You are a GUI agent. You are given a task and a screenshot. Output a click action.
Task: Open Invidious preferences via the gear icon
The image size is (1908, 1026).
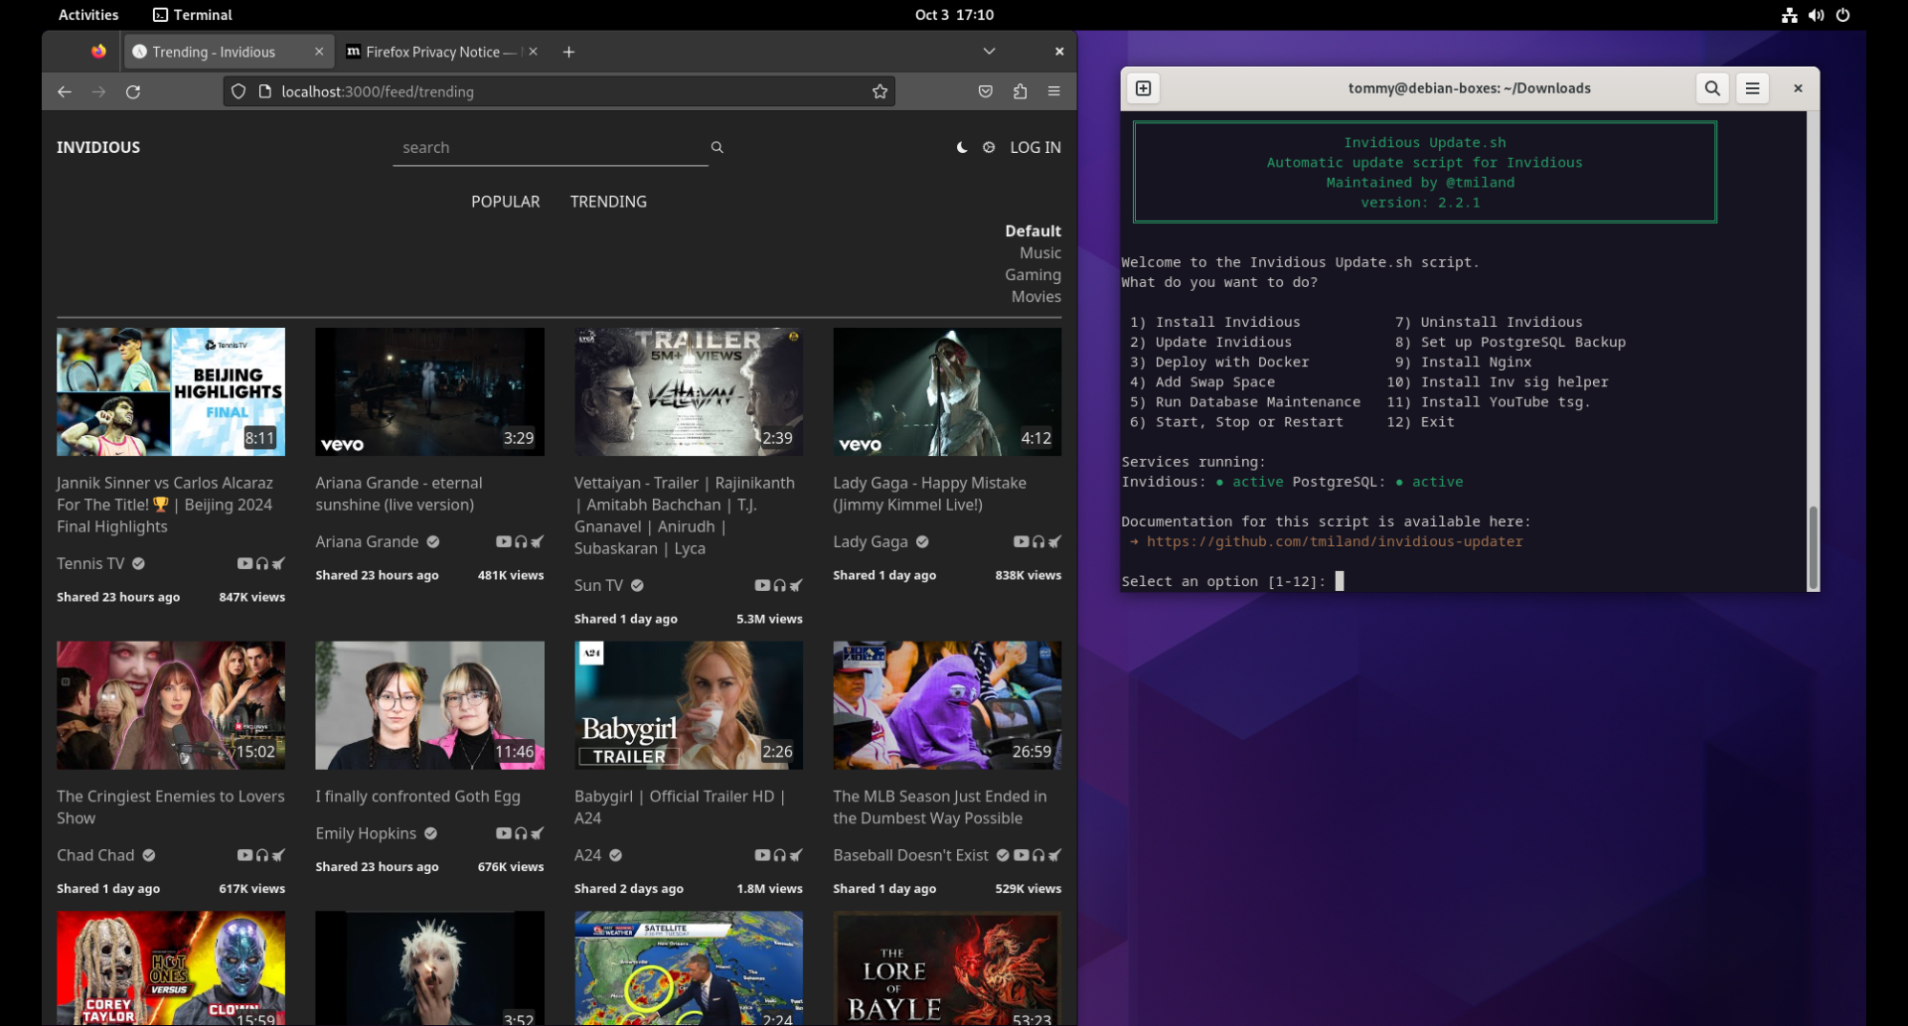(x=989, y=147)
